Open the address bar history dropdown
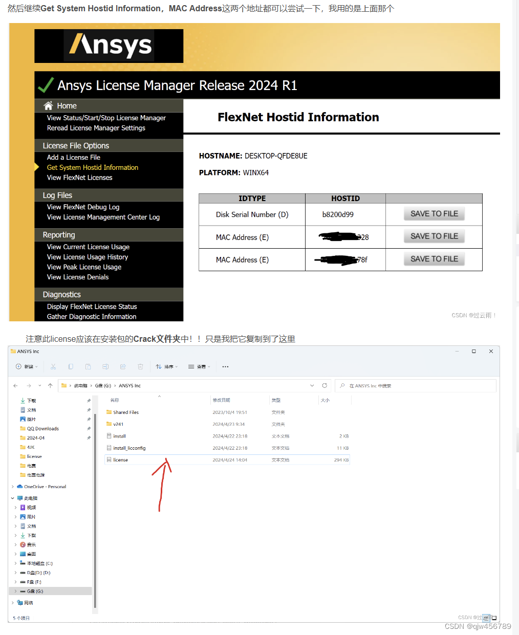This screenshot has height=635, width=519. [x=312, y=386]
